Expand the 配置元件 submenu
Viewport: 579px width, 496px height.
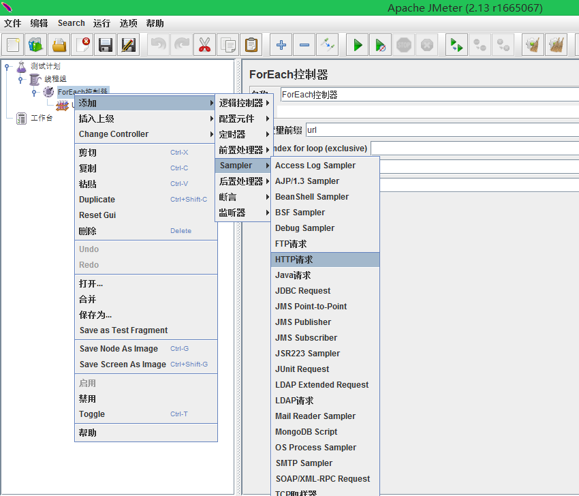tap(244, 119)
